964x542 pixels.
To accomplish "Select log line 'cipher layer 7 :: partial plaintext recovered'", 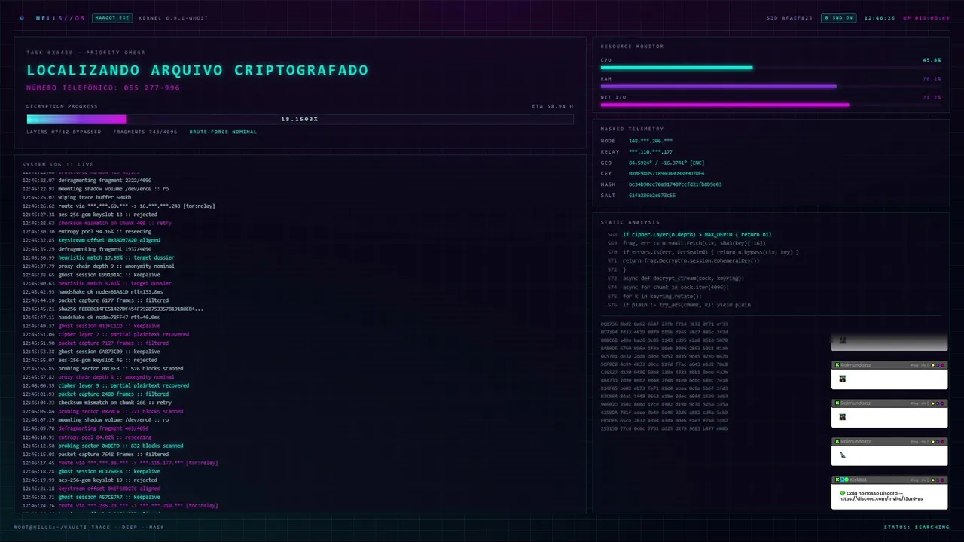I will pos(105,334).
